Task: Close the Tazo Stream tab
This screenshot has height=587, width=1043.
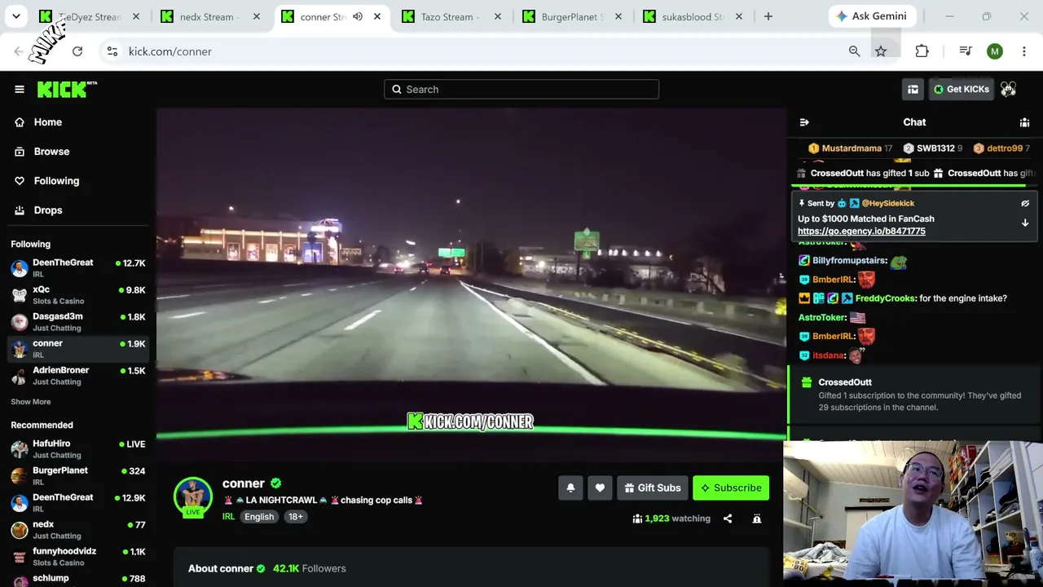Action: (498, 16)
